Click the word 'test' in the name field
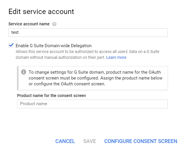This screenshot has height=150, width=184. (15, 33)
